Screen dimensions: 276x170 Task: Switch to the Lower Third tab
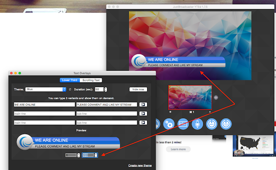[x=70, y=80]
